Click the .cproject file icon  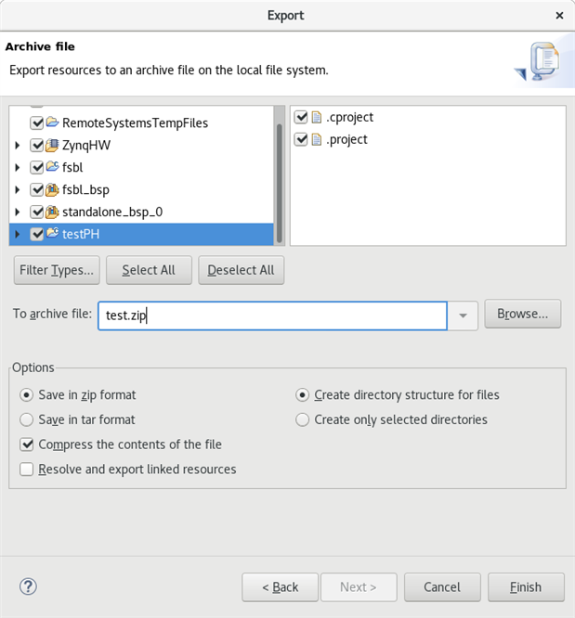coord(317,118)
